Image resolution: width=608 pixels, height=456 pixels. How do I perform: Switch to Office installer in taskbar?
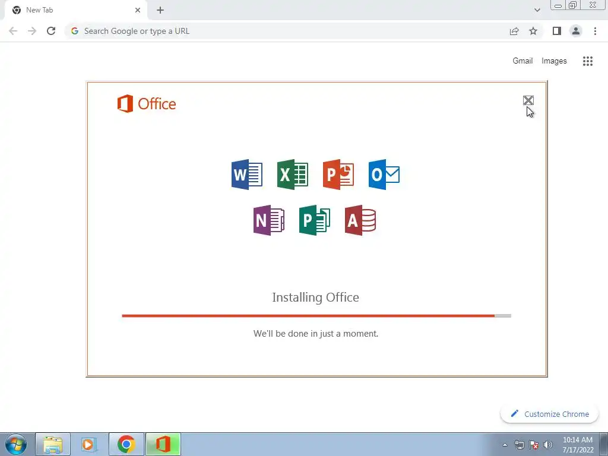[163, 444]
